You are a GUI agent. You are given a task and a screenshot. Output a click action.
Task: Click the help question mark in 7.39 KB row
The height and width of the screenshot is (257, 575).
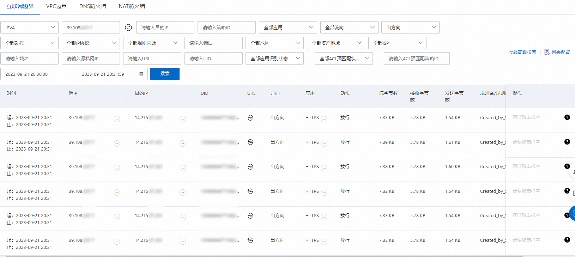point(567,142)
